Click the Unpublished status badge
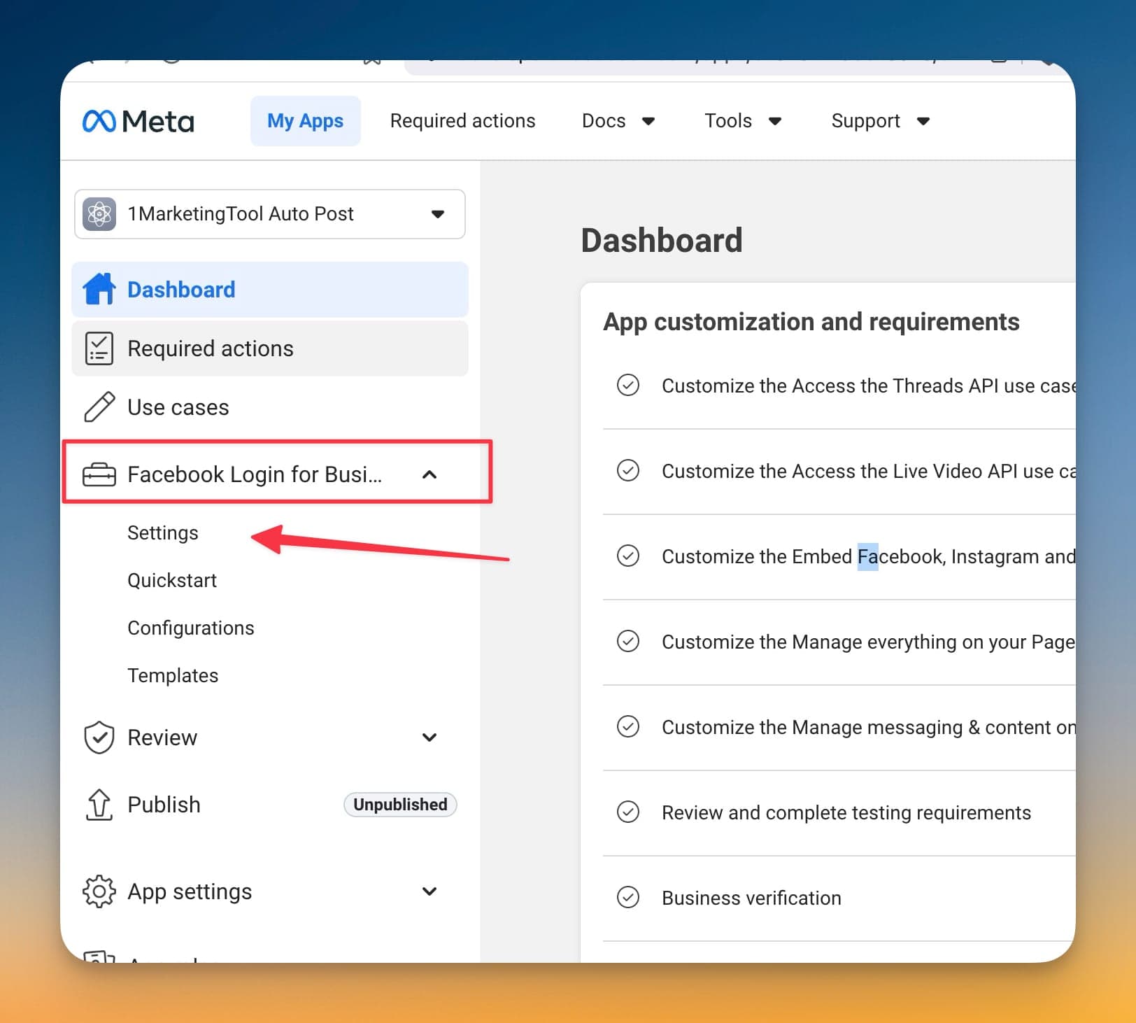The height and width of the screenshot is (1023, 1136). coord(400,805)
